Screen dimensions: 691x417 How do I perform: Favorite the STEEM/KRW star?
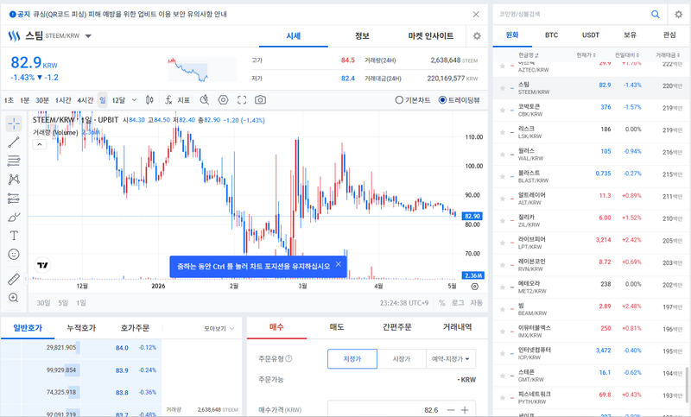coord(503,88)
